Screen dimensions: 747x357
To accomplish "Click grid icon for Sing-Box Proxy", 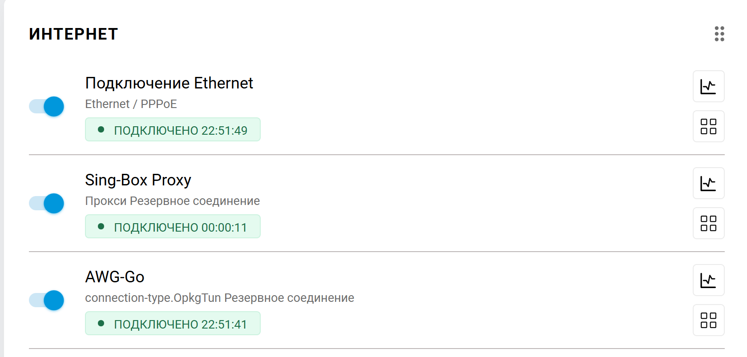I will (708, 223).
